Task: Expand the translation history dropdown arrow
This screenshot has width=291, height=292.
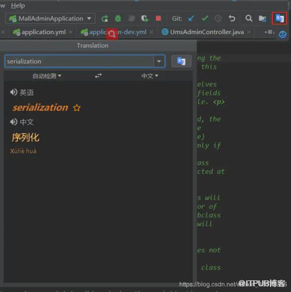Action: (x=159, y=61)
